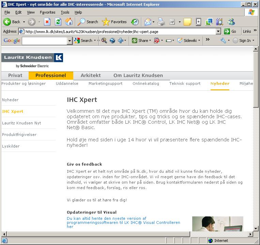
Task: Open the Tools menu
Action: [65, 12]
